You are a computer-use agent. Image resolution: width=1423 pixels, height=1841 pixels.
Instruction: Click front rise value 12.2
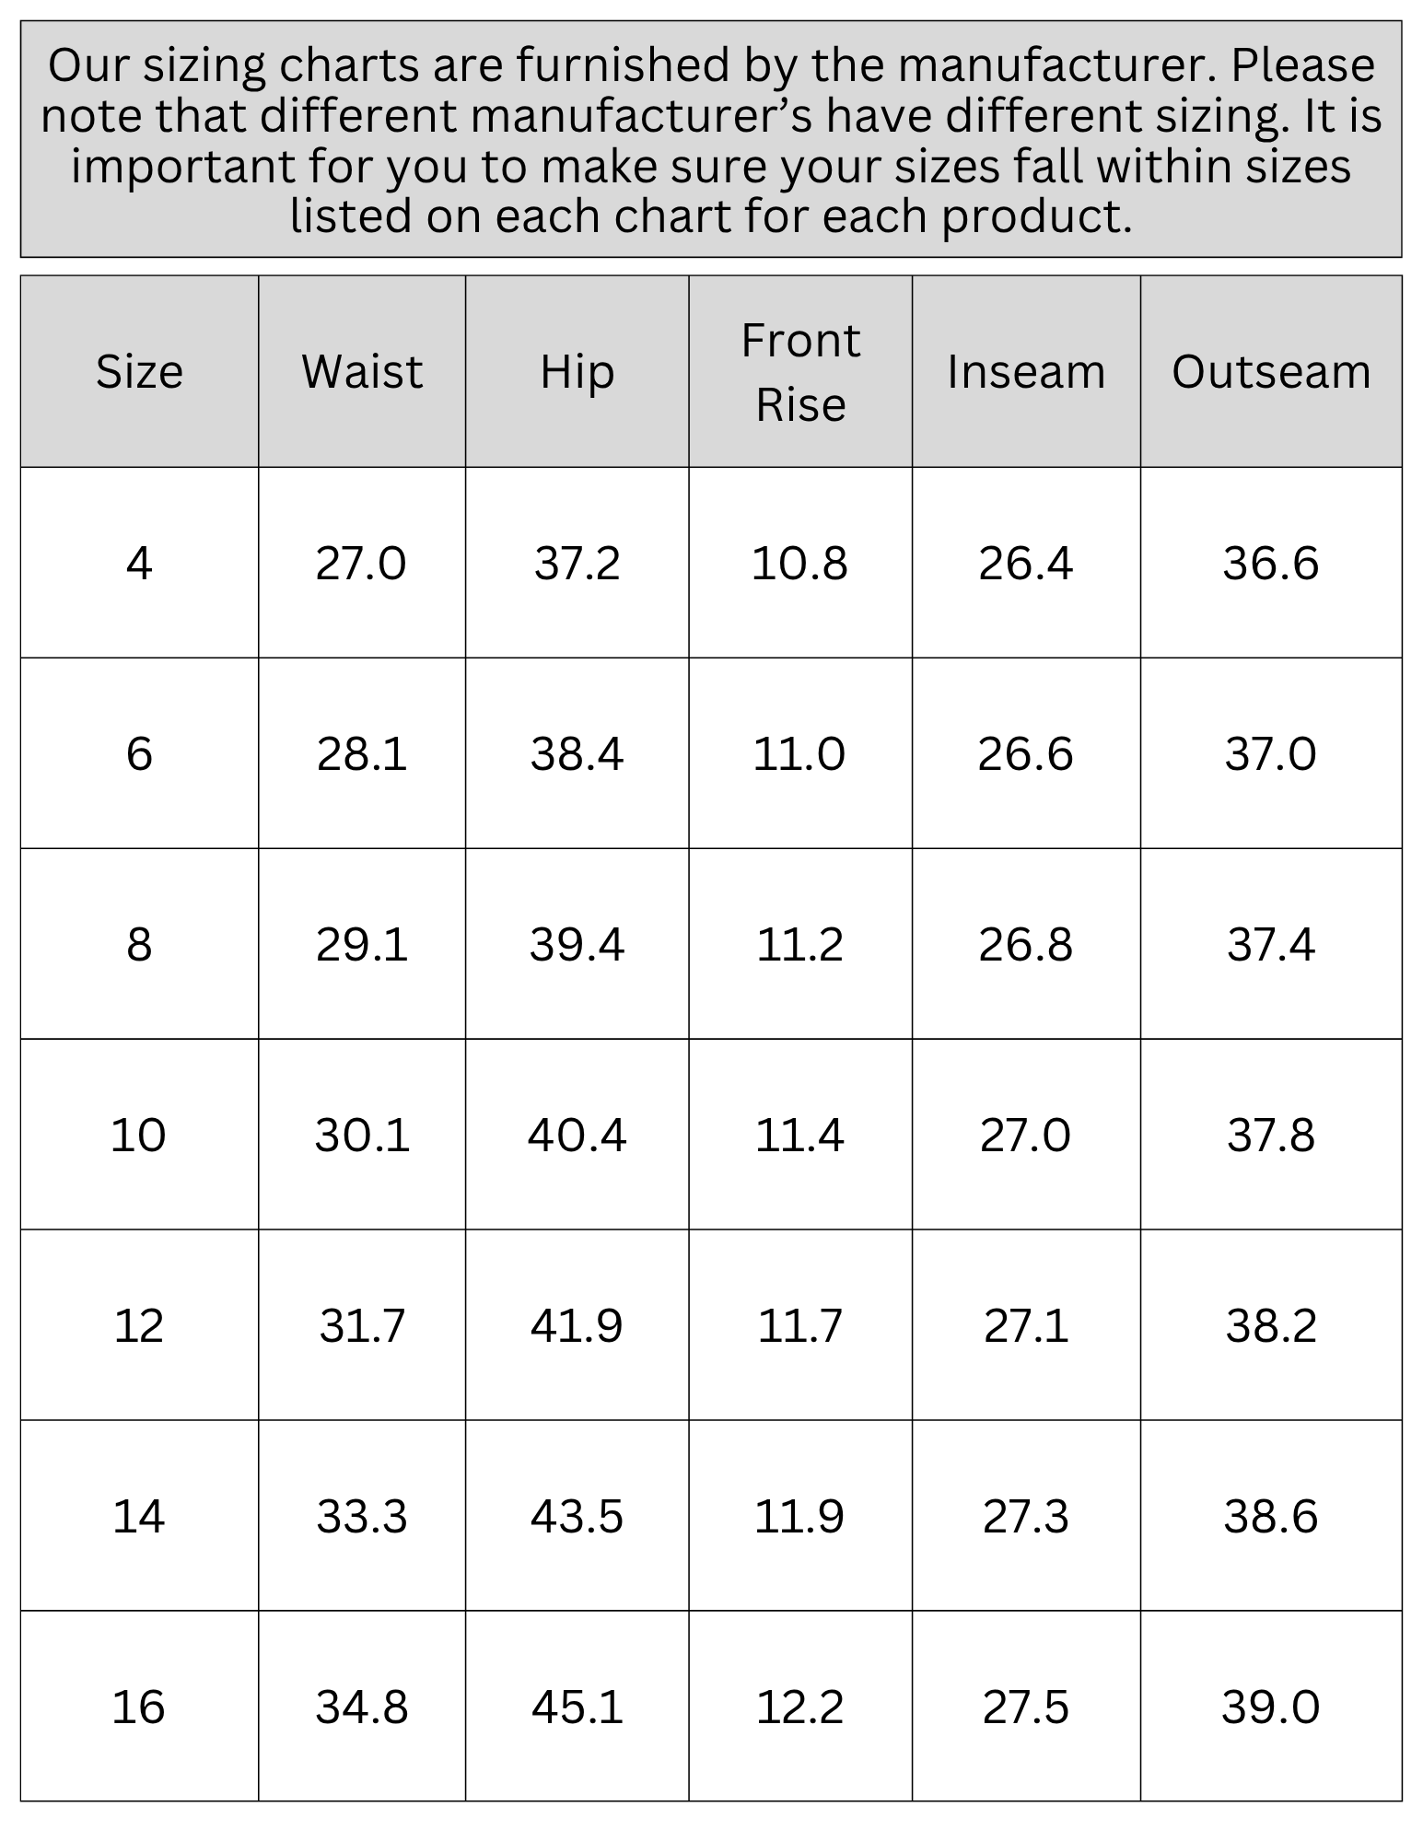point(799,1707)
